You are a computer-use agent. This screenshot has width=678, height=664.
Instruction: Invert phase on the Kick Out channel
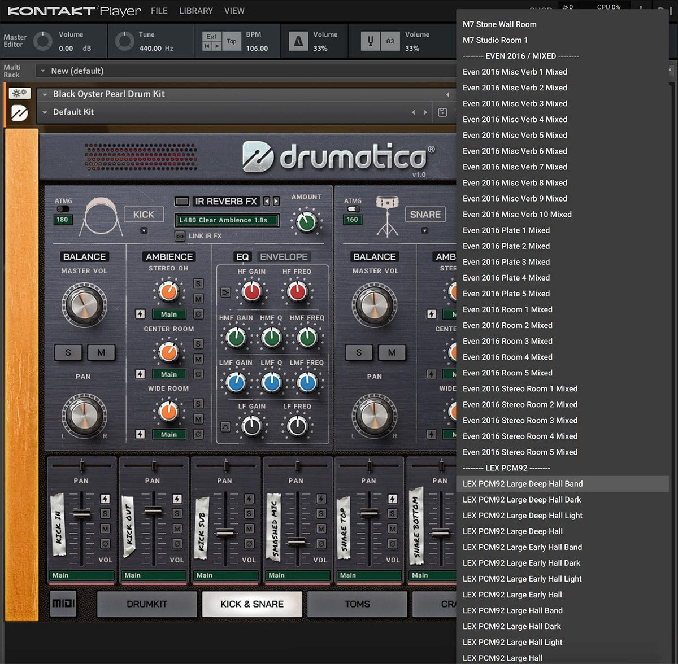click(177, 544)
